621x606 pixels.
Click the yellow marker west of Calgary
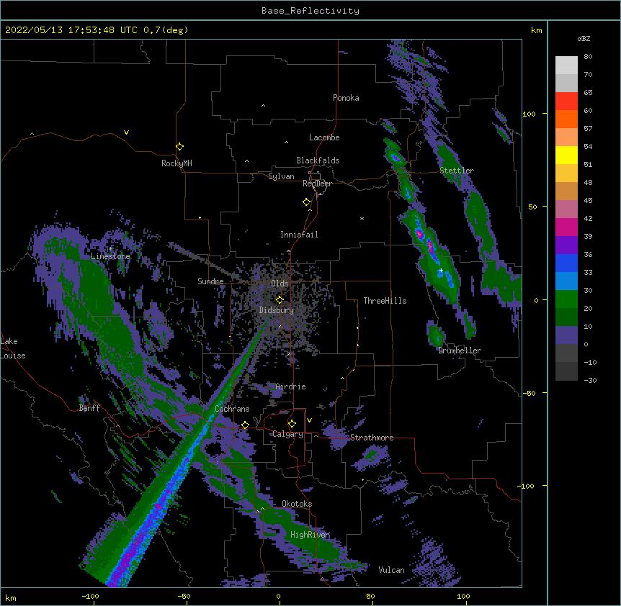245,425
